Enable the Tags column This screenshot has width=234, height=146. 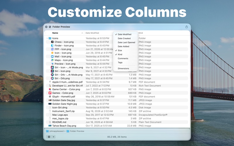point(125,62)
